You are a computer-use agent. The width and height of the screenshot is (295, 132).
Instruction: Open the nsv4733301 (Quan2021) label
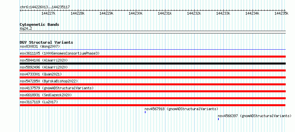pos(41,74)
